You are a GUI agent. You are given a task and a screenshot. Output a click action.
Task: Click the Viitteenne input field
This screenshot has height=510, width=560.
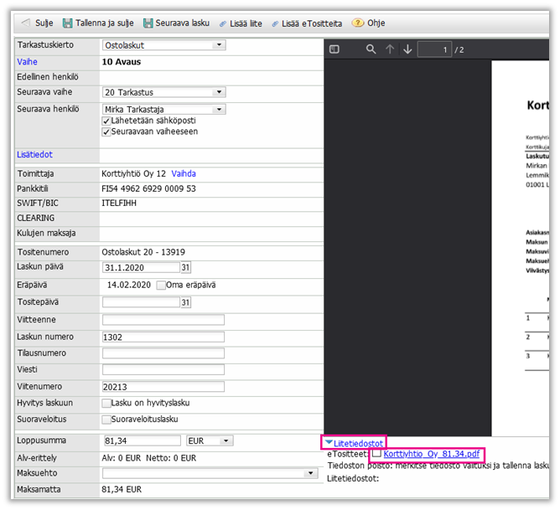point(163,320)
